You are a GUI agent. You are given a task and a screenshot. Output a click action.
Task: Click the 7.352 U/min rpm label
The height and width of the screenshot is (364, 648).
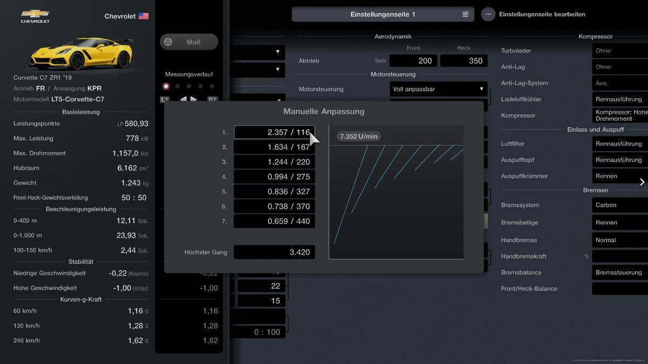(x=359, y=136)
